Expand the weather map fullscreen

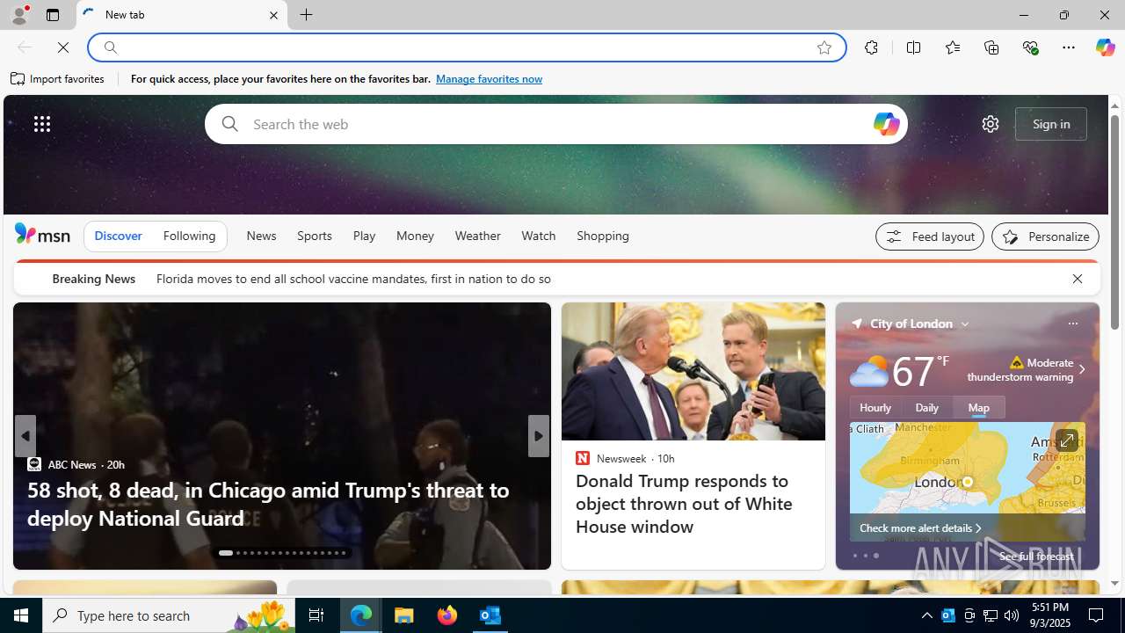1065,440
